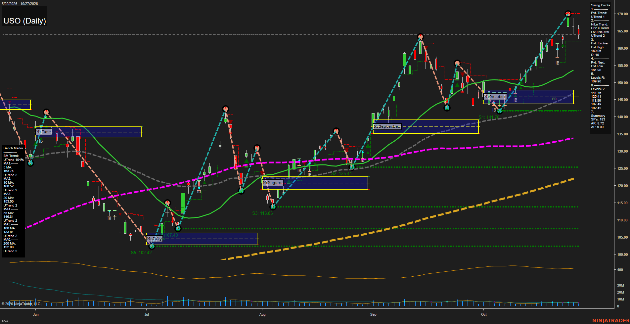The image size is (630, 324).
Task: Click the "30M" volume axis label
Action: click(x=620, y=285)
